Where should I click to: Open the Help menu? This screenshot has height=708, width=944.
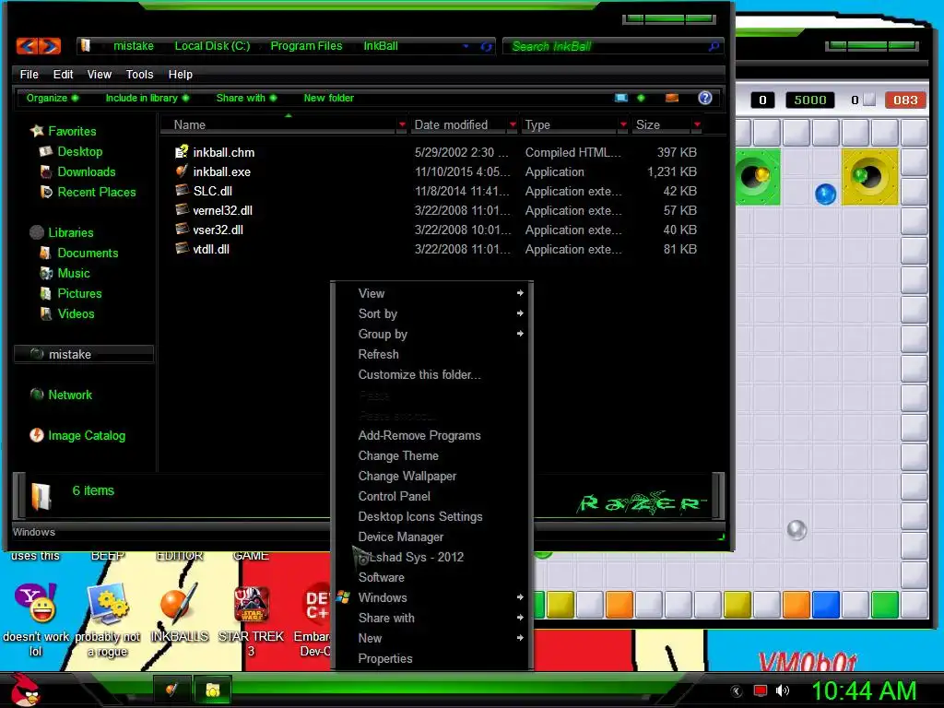(x=180, y=75)
